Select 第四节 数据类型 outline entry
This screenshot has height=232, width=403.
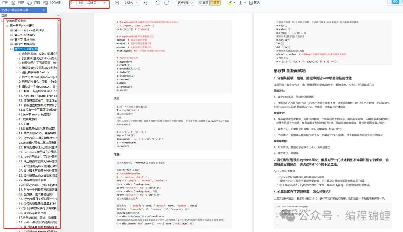click(24, 44)
